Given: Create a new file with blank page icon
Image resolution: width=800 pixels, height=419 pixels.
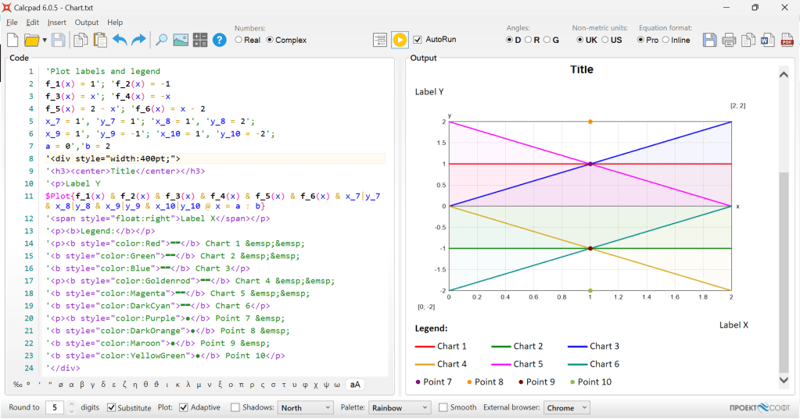Looking at the screenshot, I should click(x=13, y=40).
